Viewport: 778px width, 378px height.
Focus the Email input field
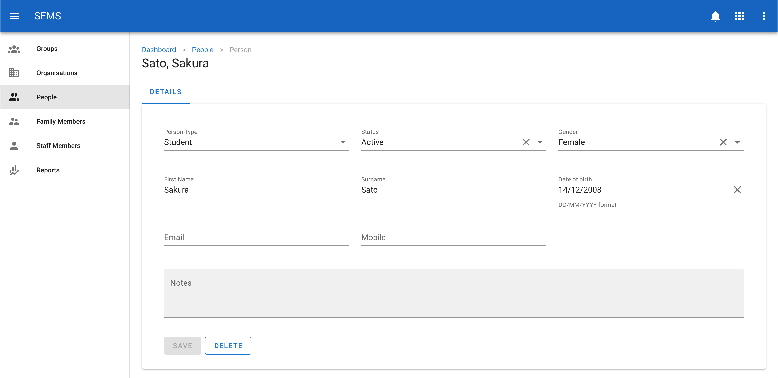256,237
